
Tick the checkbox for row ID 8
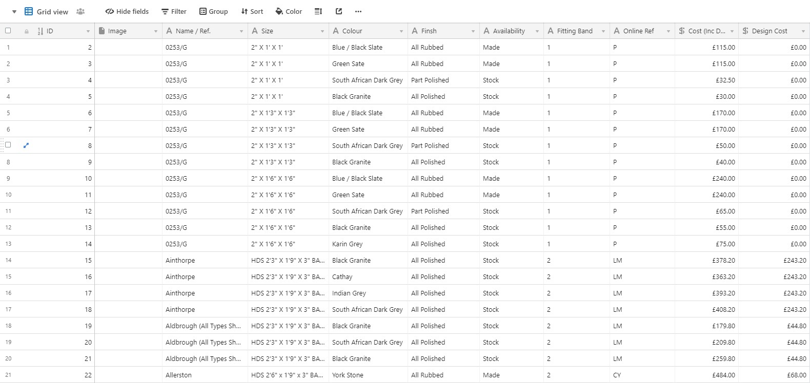[8, 145]
